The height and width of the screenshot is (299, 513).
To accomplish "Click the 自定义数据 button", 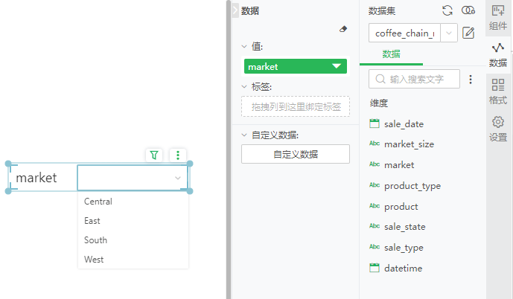I will click(296, 154).
